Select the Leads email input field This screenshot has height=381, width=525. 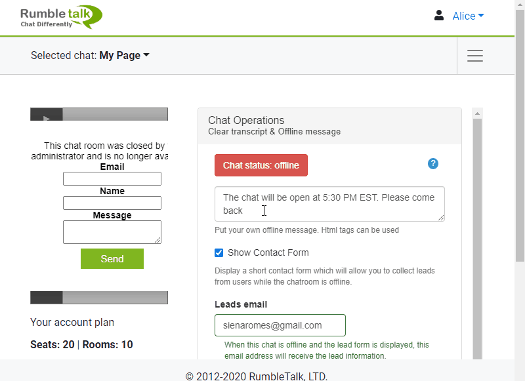coord(280,325)
